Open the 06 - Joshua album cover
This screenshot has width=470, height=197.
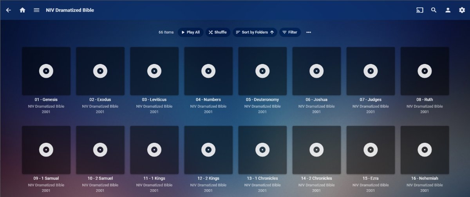(316, 71)
